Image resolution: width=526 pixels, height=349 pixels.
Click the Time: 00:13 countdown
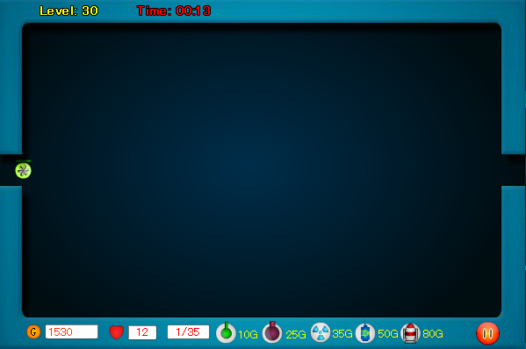click(x=174, y=11)
